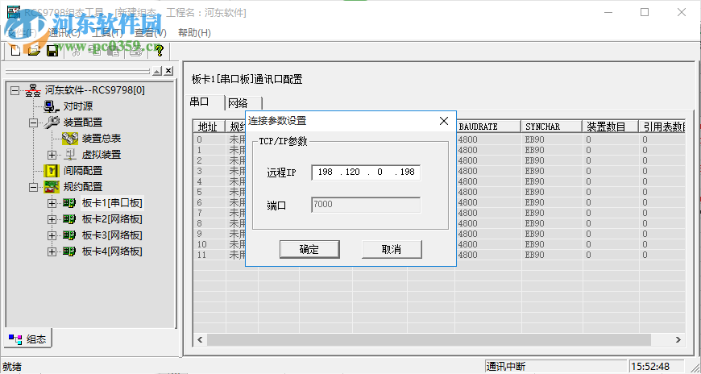The height and width of the screenshot is (374, 701).
Task: Click the 装置数目 column header
Action: [610, 127]
